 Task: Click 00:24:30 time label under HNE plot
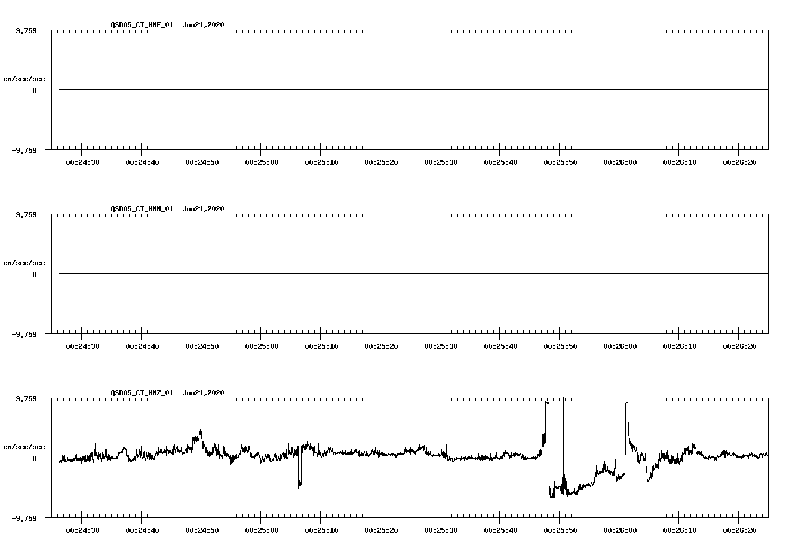(82, 162)
